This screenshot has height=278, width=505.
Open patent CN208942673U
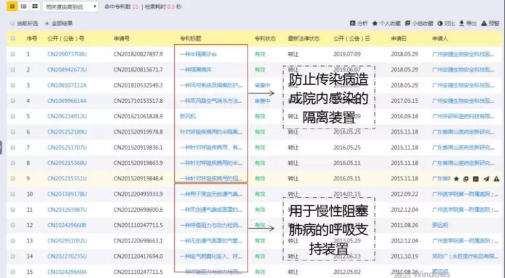[67, 69]
